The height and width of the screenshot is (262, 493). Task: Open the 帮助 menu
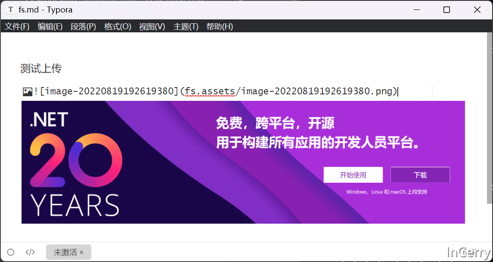[220, 26]
